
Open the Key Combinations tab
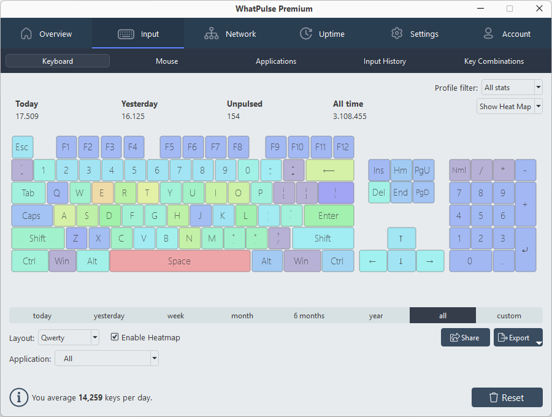click(x=493, y=61)
